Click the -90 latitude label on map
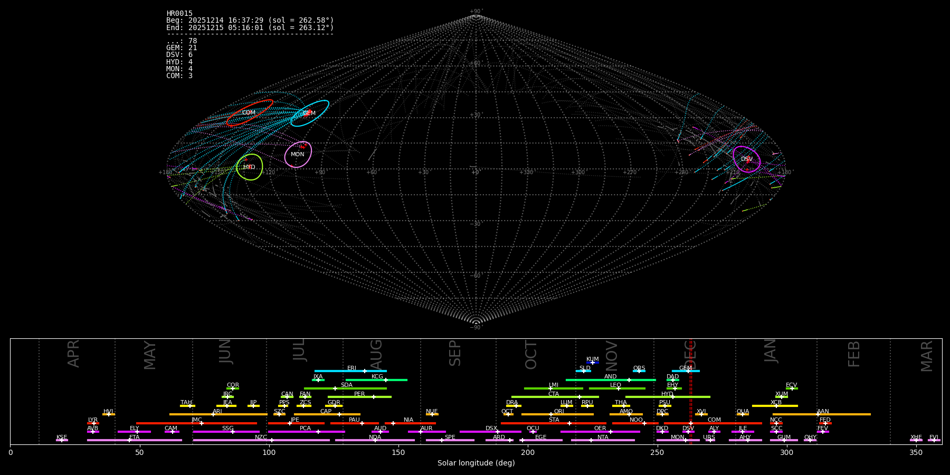Viewport: 950px width, 475px height. [x=476, y=327]
